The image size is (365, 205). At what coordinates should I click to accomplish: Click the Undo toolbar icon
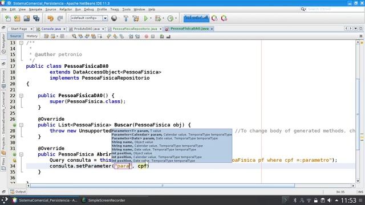(50, 18)
